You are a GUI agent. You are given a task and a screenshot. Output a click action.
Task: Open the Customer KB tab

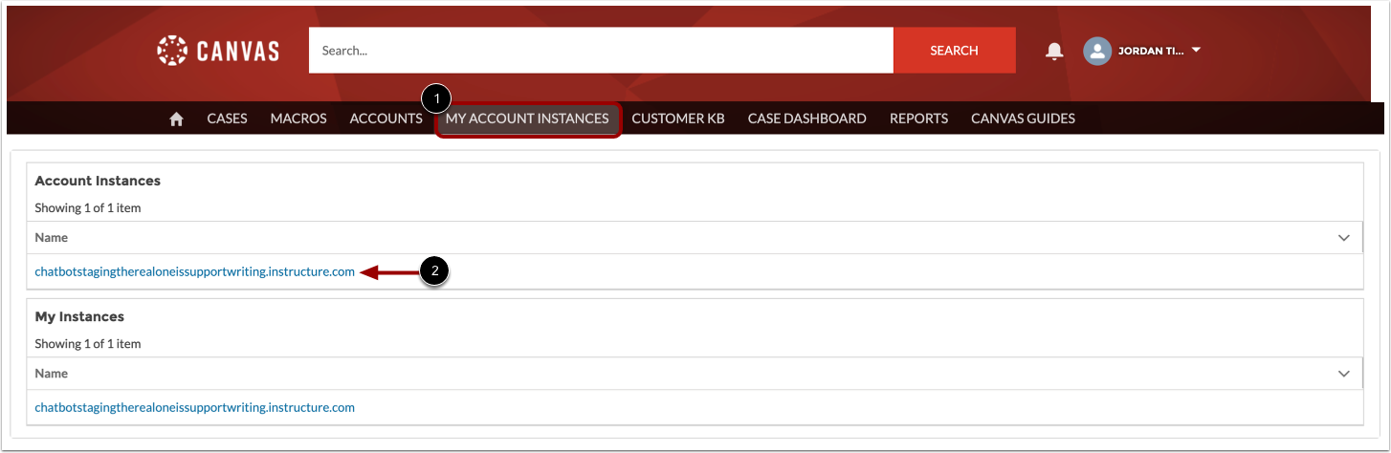[x=677, y=119]
